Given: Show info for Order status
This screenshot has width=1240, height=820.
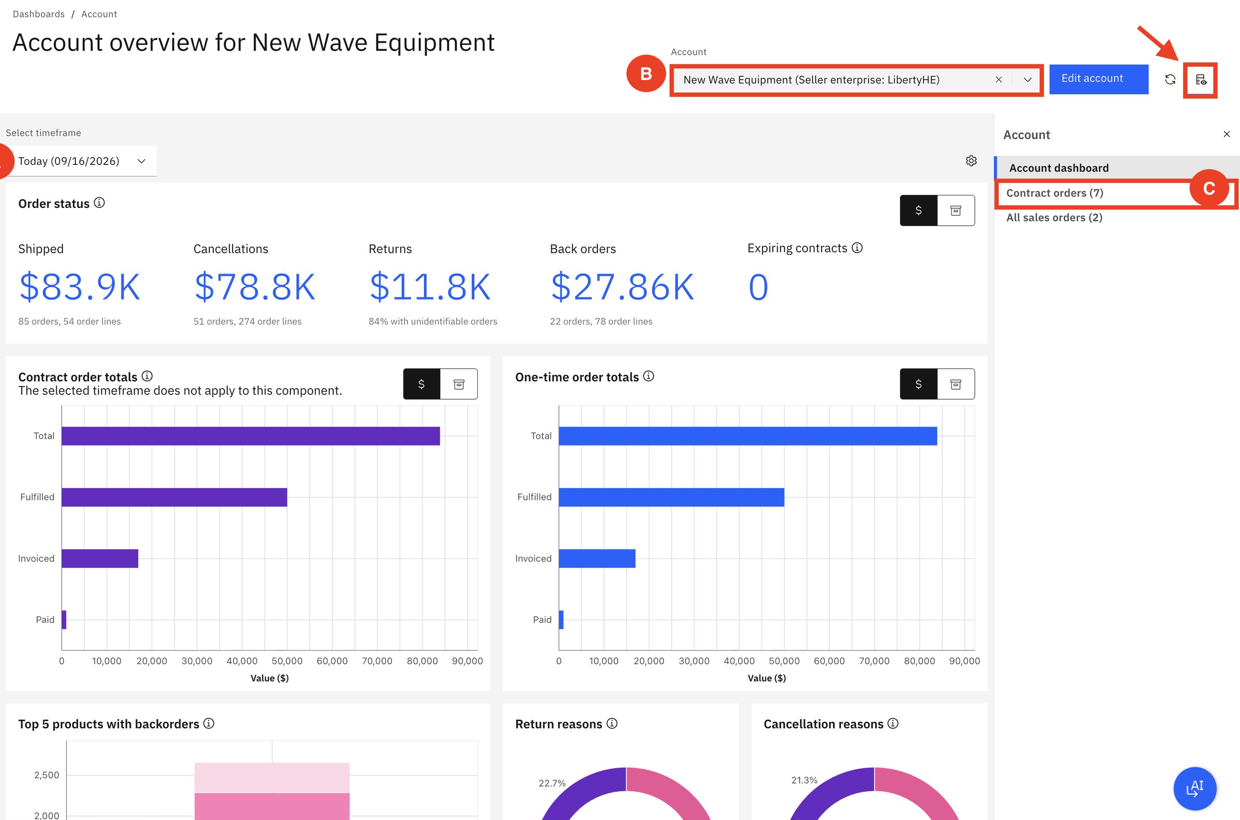Looking at the screenshot, I should (99, 203).
